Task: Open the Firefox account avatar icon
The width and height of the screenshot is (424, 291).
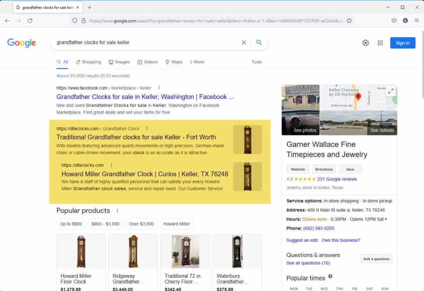Action: click(405, 21)
